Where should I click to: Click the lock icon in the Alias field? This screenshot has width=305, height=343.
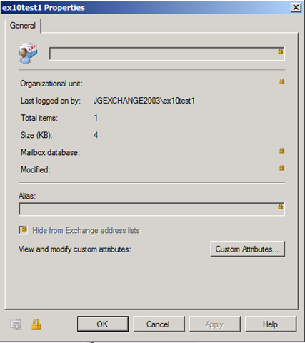281,207
